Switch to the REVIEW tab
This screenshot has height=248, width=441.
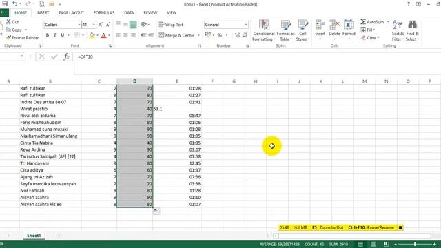(150, 12)
